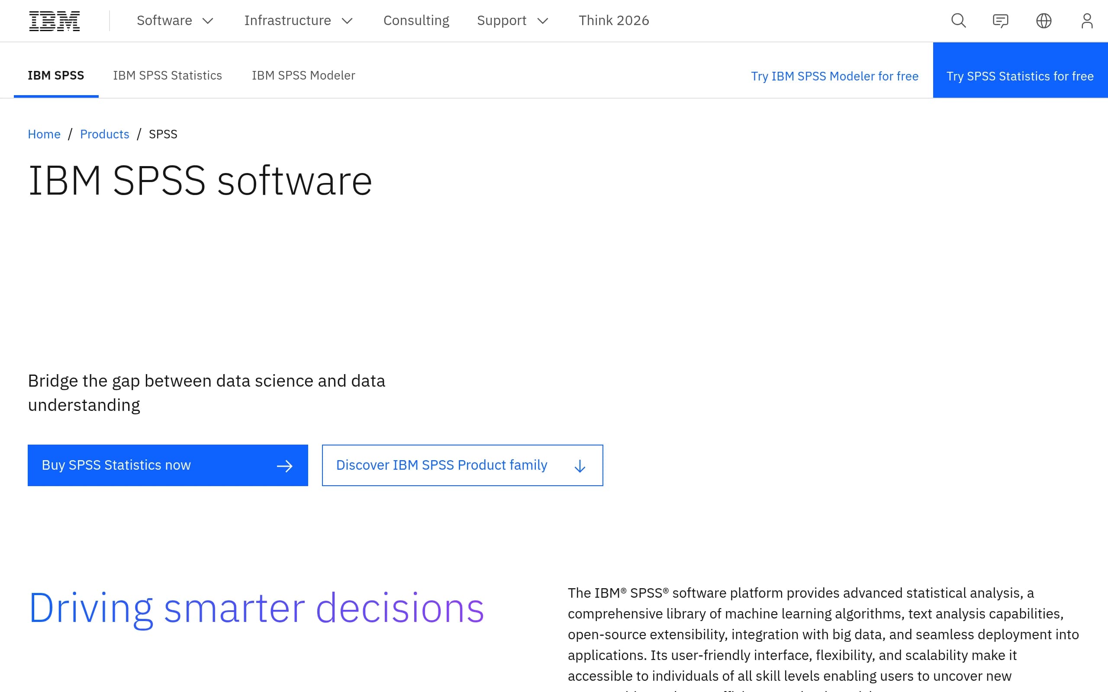The height and width of the screenshot is (692, 1108).
Task: Open Think 2026 link in navigation
Action: point(614,21)
